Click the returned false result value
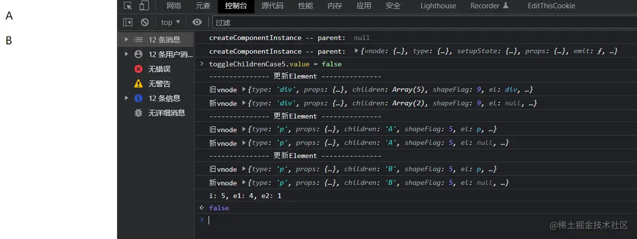Image resolution: width=637 pixels, height=239 pixels. [x=219, y=208]
